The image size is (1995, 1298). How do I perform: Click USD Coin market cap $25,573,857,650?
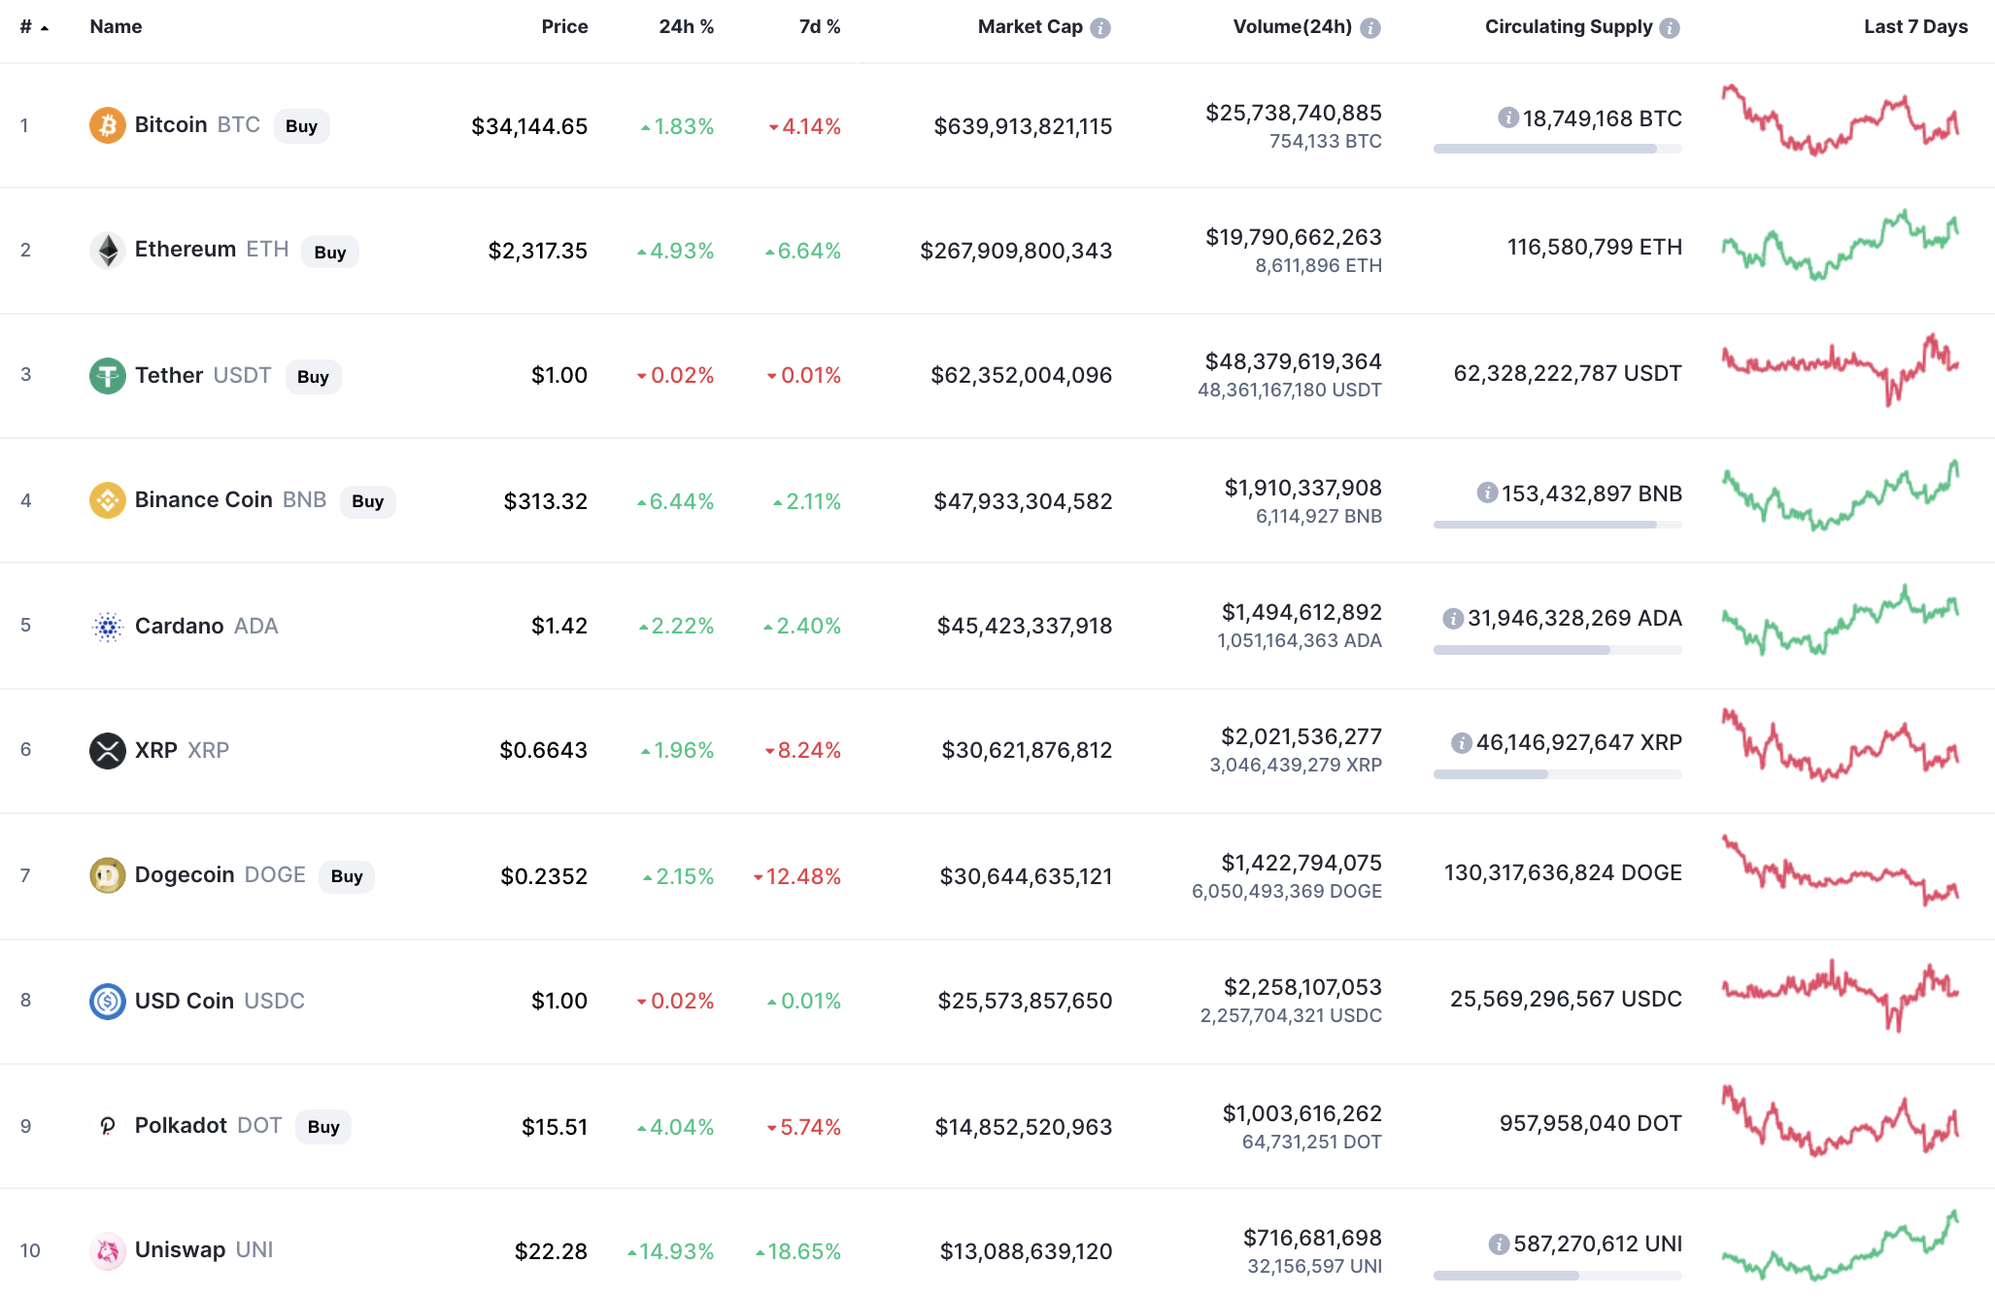[1025, 1001]
